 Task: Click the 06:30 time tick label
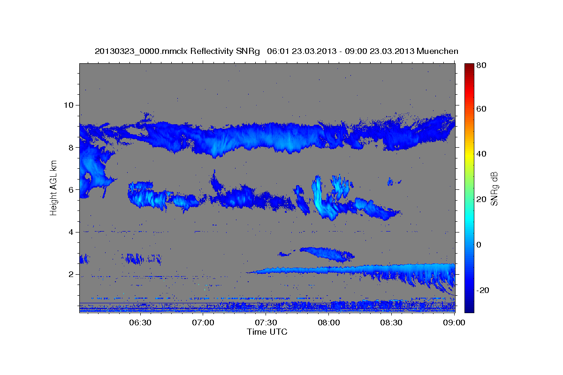coord(140,322)
